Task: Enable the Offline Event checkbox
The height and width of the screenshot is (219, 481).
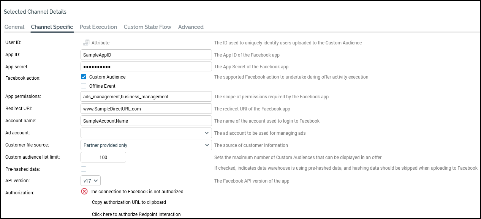Action: pos(84,86)
